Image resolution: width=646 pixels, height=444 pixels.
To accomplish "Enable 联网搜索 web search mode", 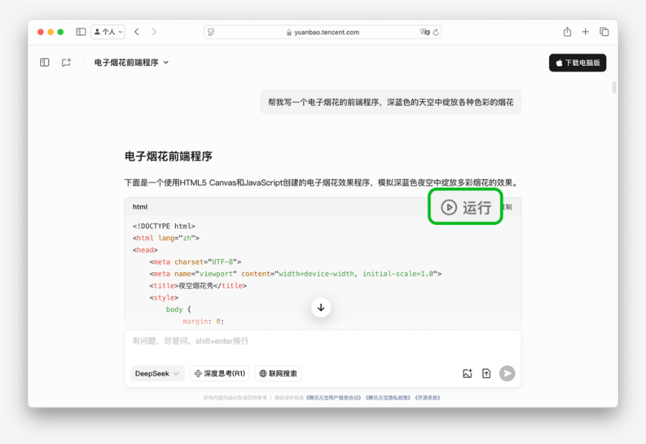I will [x=279, y=374].
